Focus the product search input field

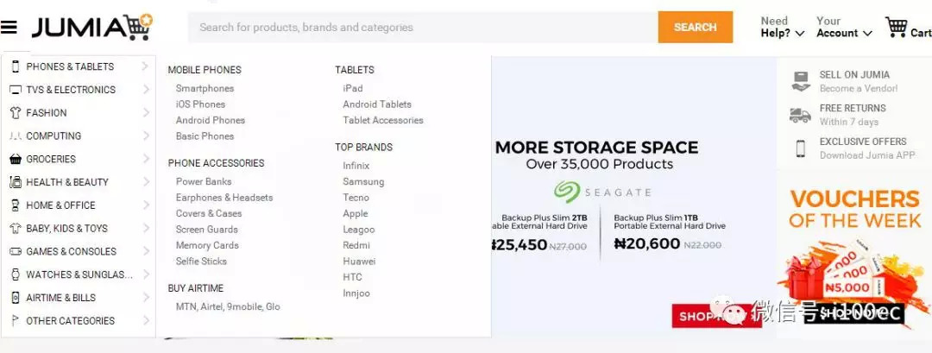coord(423,28)
